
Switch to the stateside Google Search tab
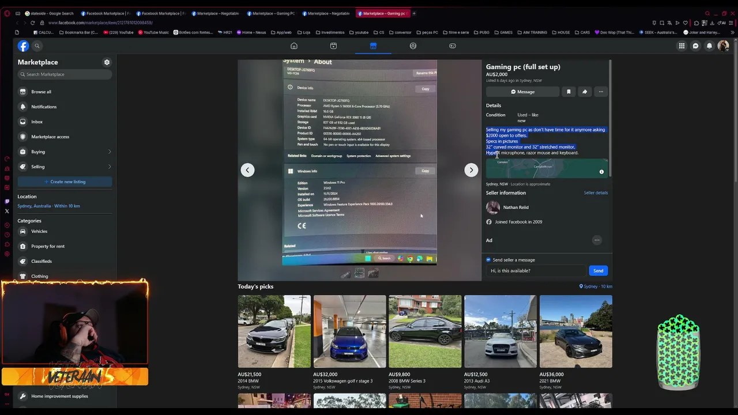[50, 13]
